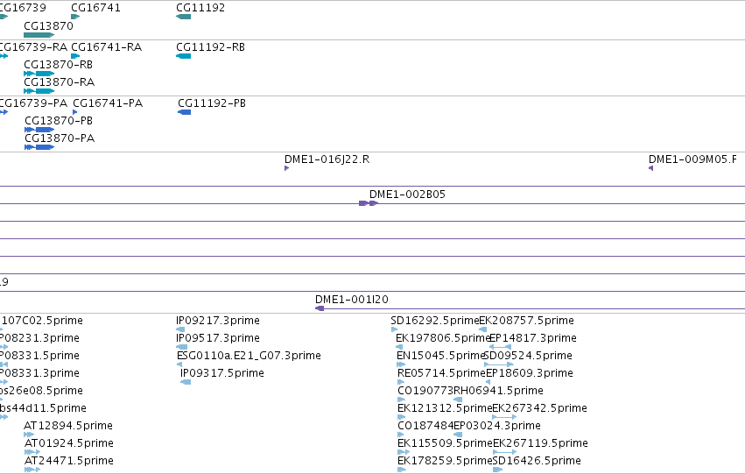Select the AT01924.5prime EST label
This screenshot has width=745, height=474.
[69, 443]
